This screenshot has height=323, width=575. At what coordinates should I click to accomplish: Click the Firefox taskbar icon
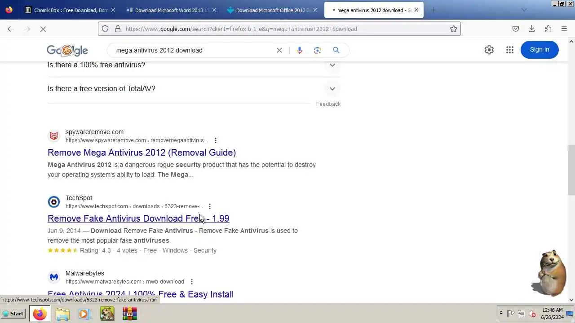(x=40, y=314)
